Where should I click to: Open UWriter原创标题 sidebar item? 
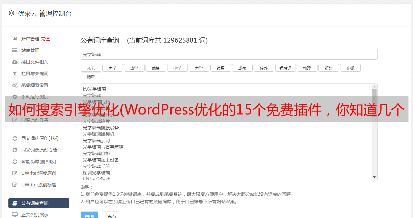39,185
